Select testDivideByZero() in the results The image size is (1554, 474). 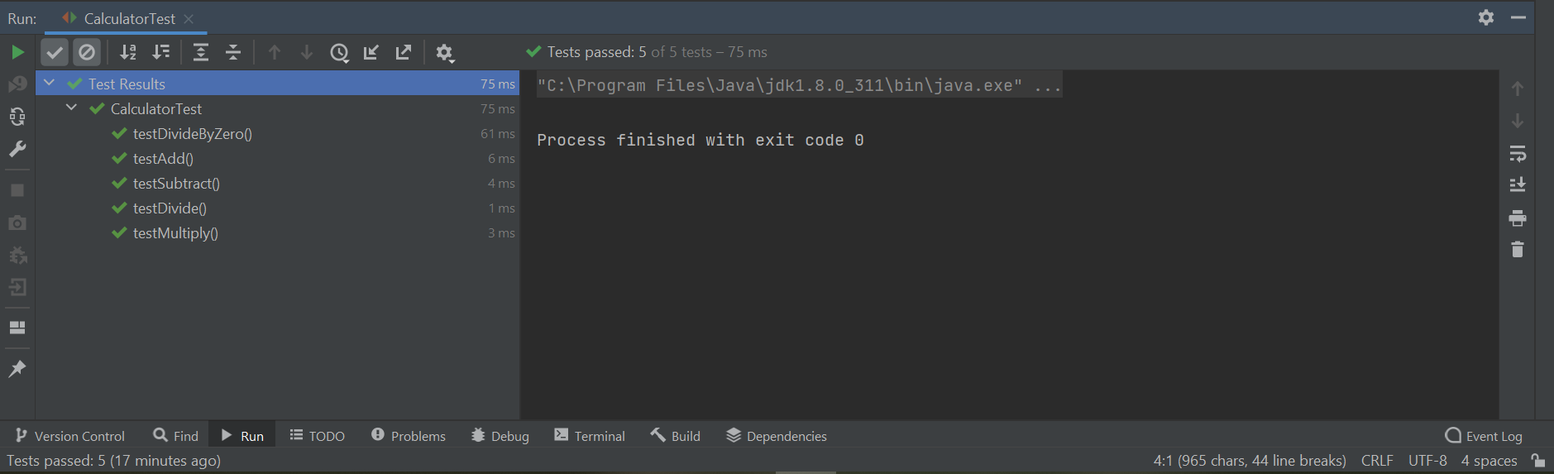(192, 134)
